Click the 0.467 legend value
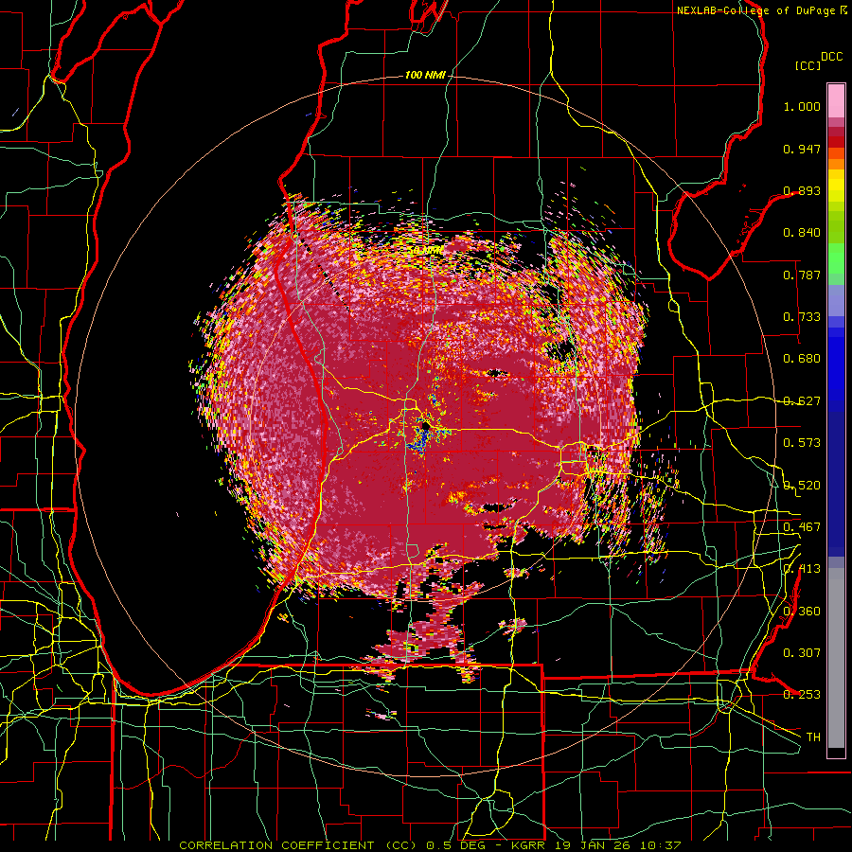852x852 pixels. [802, 527]
